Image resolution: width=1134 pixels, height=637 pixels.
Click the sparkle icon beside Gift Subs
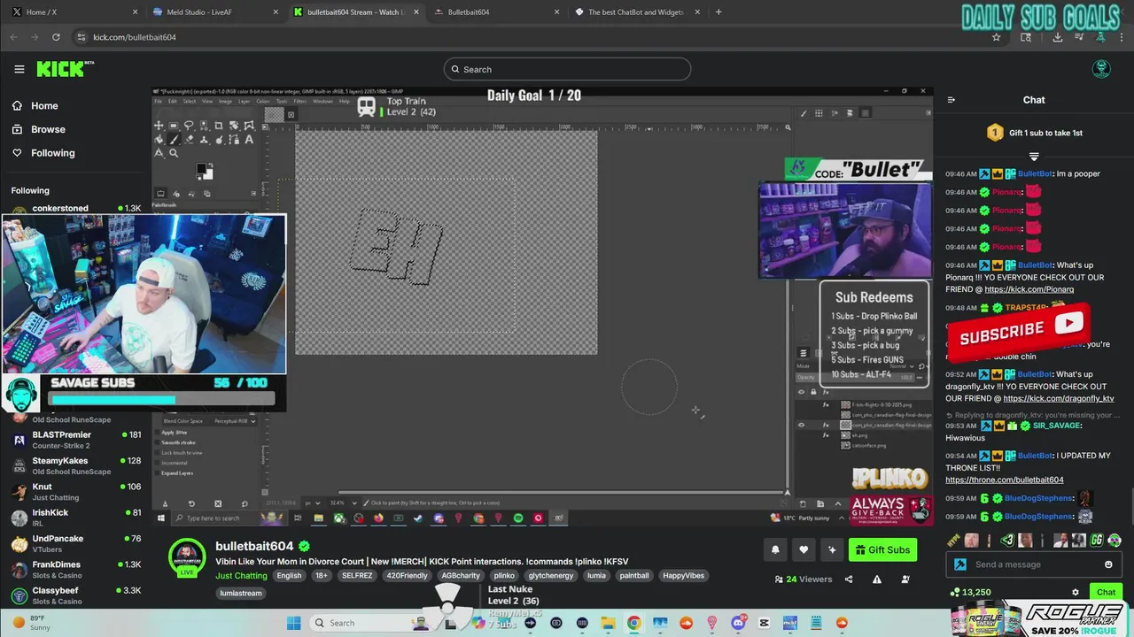coord(832,549)
